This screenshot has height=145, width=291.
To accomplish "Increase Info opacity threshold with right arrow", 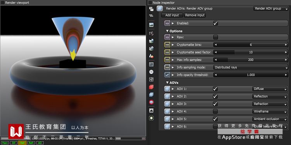I will (x=286, y=75).
